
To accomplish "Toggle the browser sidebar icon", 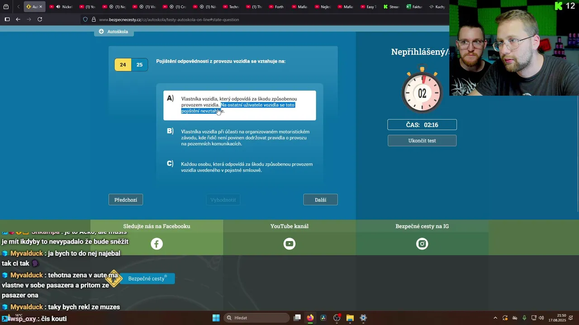I will click(x=7, y=19).
